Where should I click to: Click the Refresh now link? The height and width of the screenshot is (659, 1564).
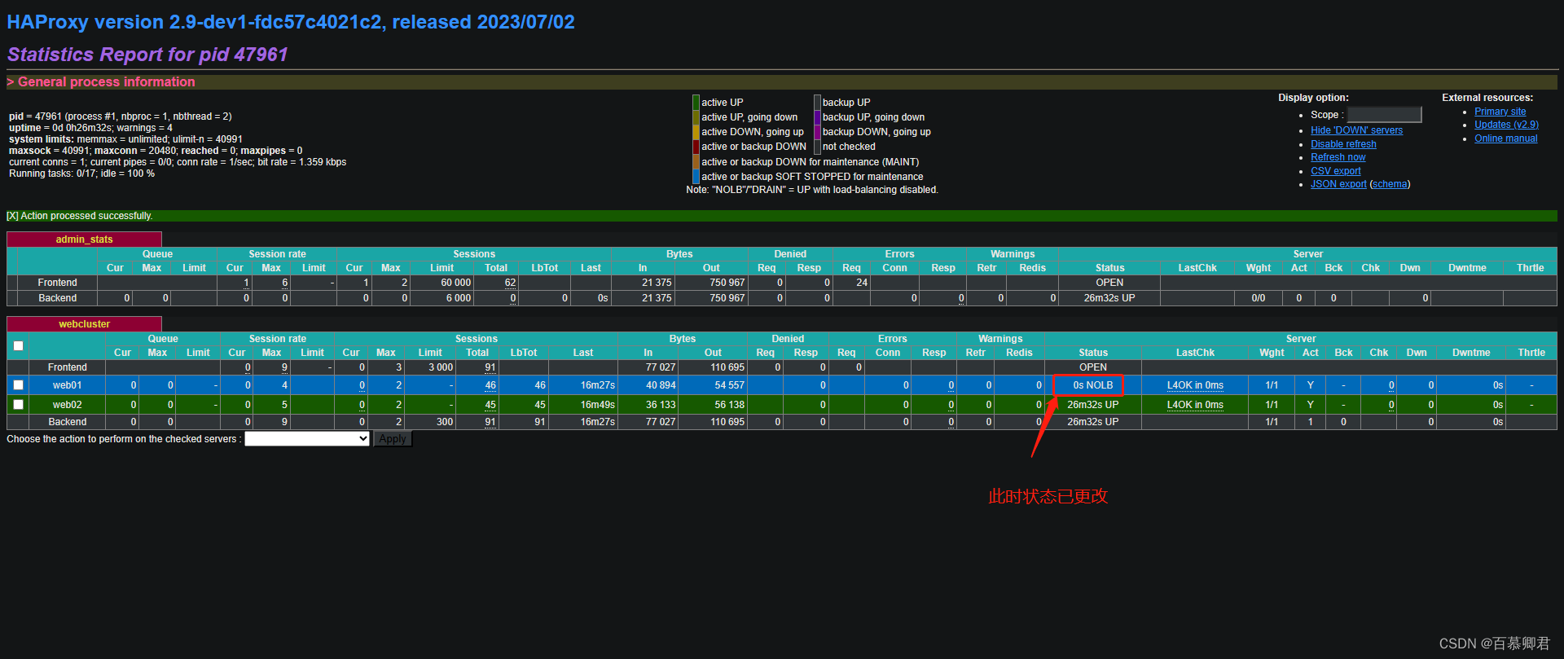pyautogui.click(x=1338, y=157)
